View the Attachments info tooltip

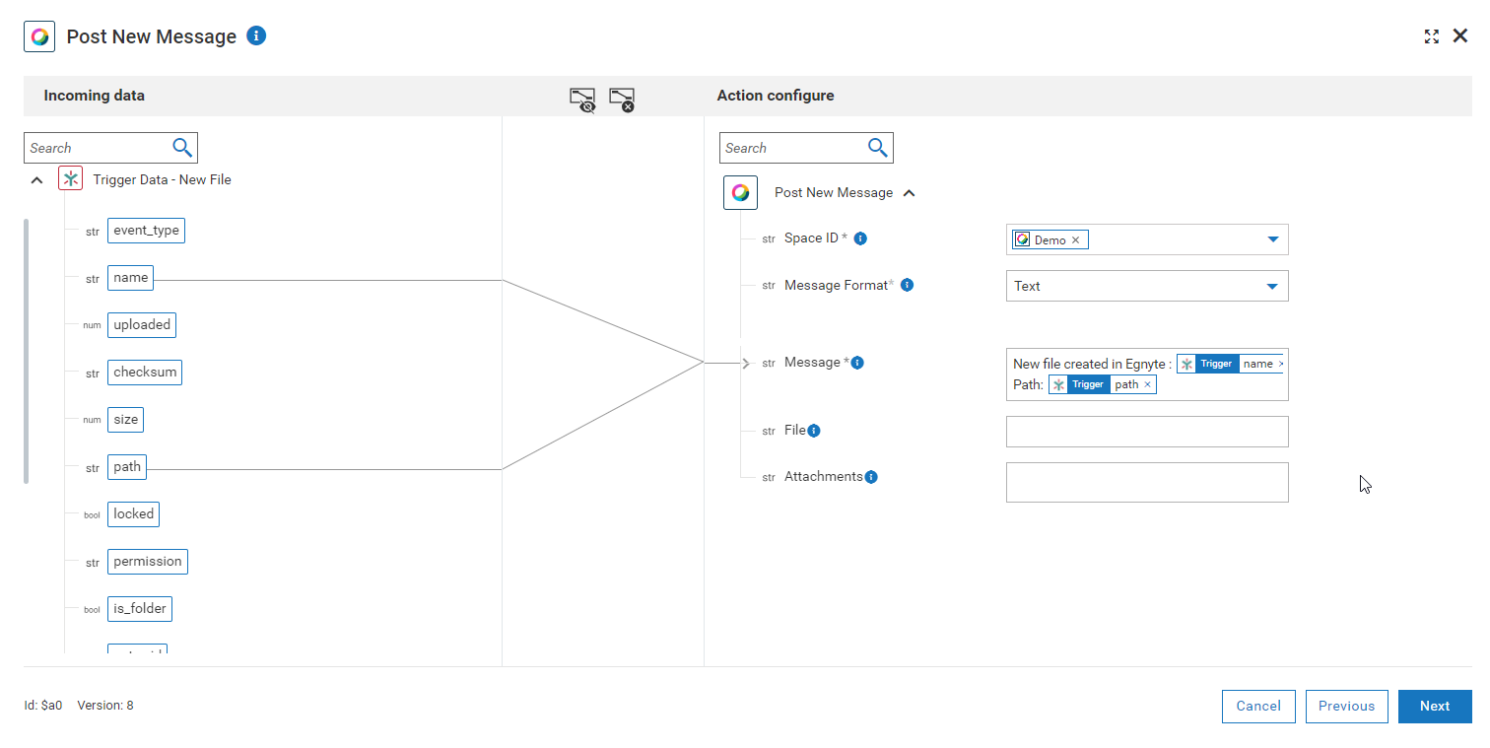click(x=870, y=476)
